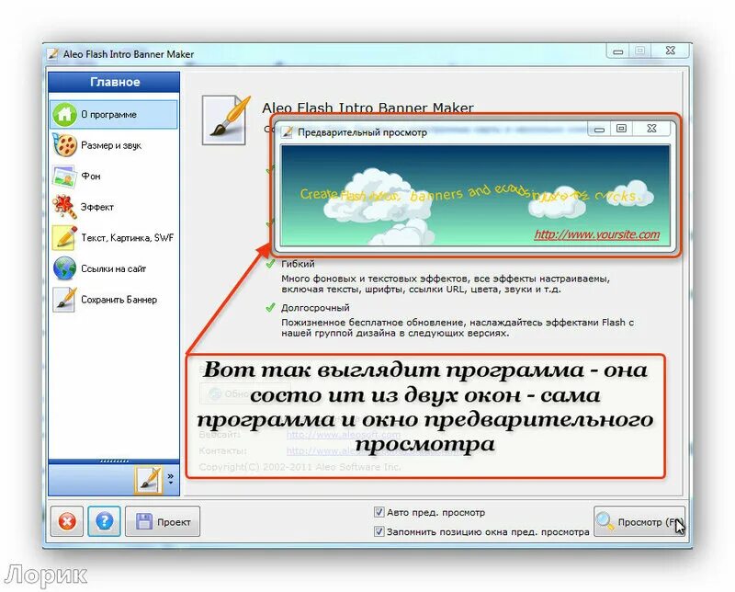Expand the sidebar overflow chevron
The image size is (735, 592).
[171, 479]
